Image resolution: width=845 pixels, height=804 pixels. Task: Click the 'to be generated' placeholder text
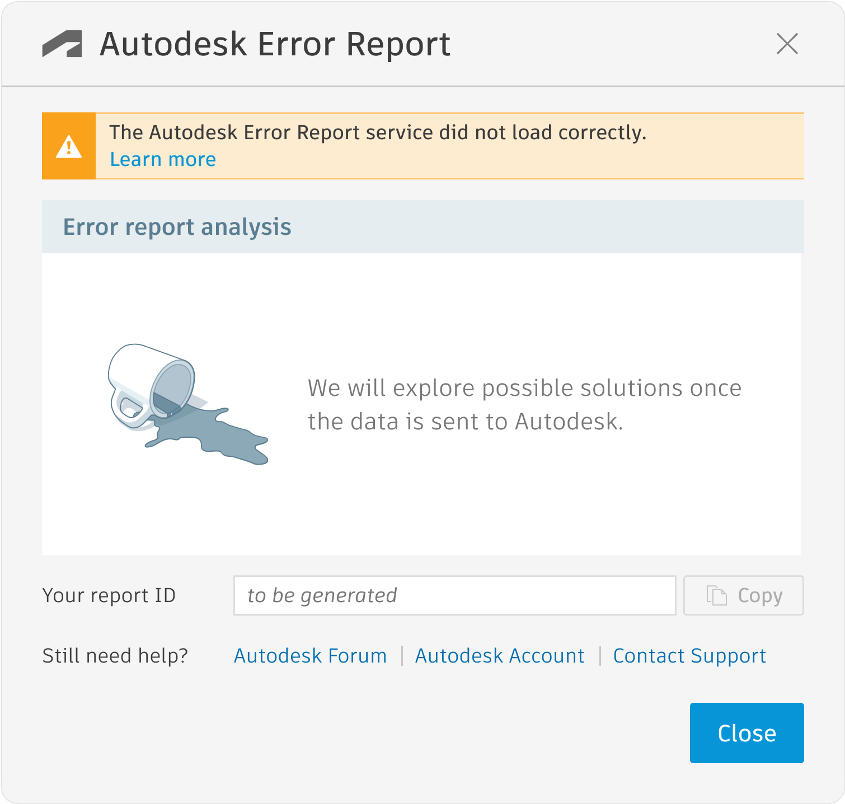323,595
